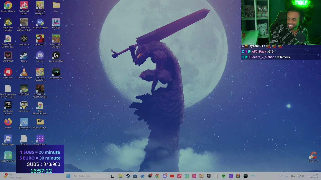Click the 16:57:22 countdown timer
The image size is (321, 180).
click(x=41, y=171)
